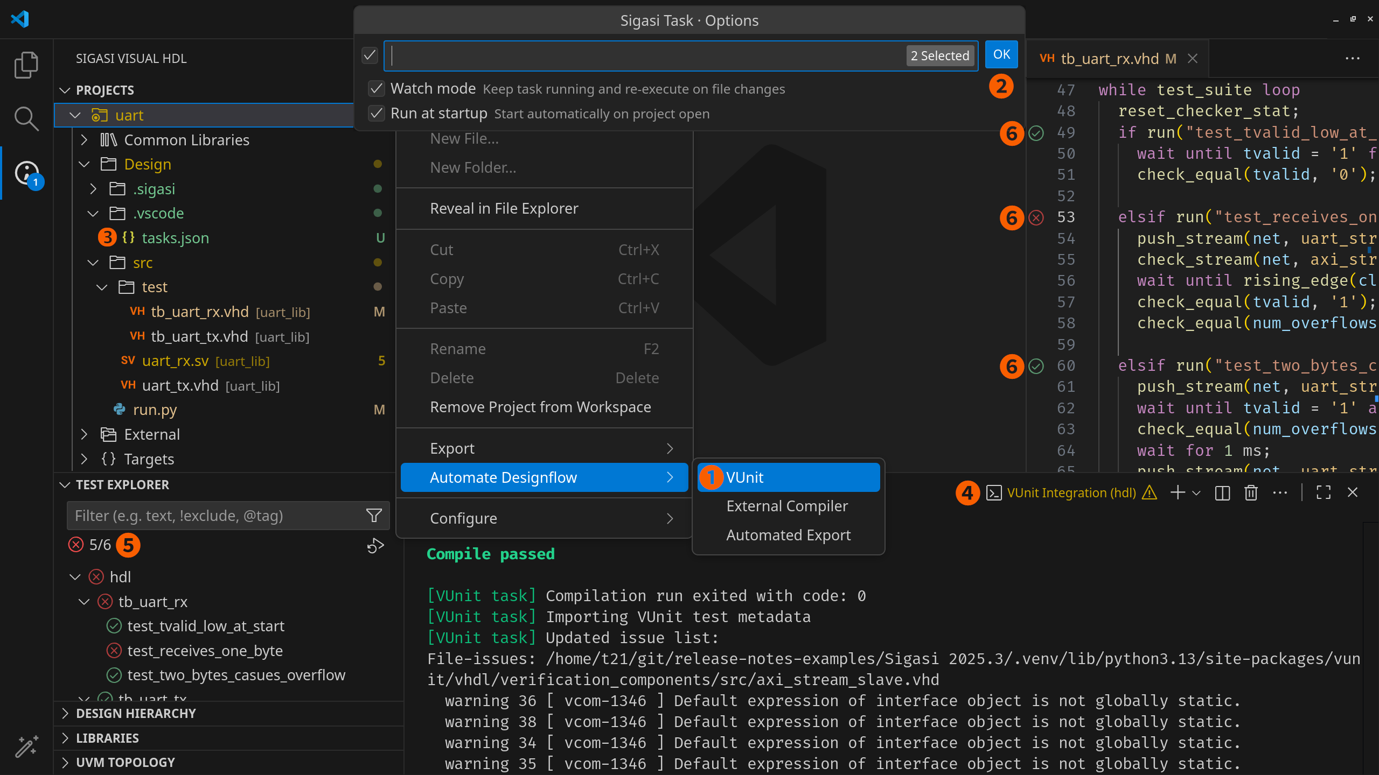
Task: Open the Explorer view in activity bar
Action: coord(26,65)
